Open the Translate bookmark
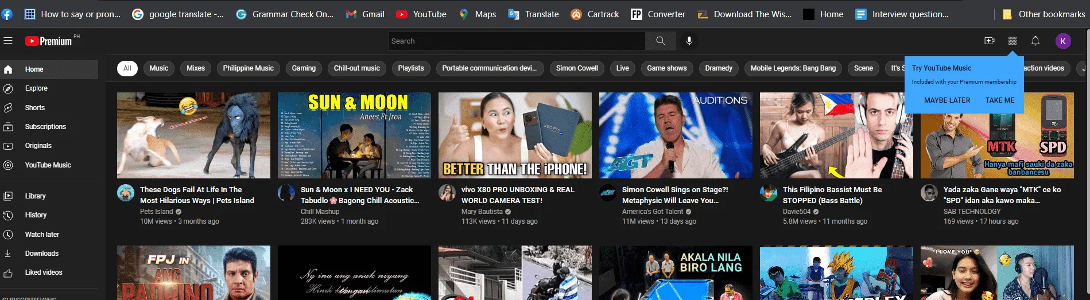The height and width of the screenshot is (300, 1090). pyautogui.click(x=533, y=14)
